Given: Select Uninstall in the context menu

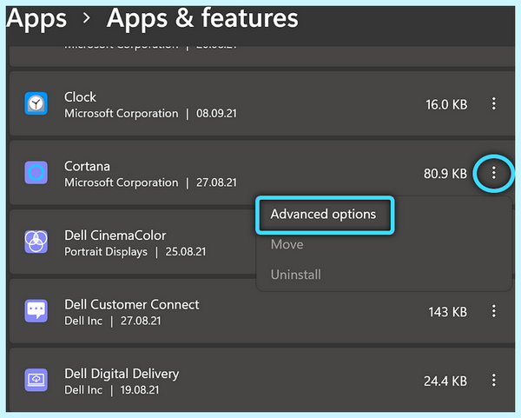Looking at the screenshot, I should tap(296, 275).
